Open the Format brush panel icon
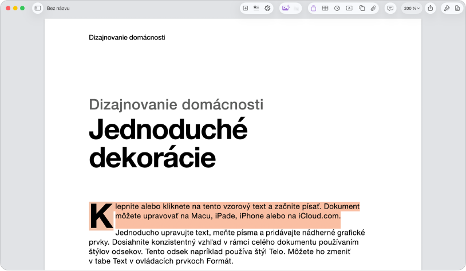Screen dimensions: 466x271 [x=447, y=9]
